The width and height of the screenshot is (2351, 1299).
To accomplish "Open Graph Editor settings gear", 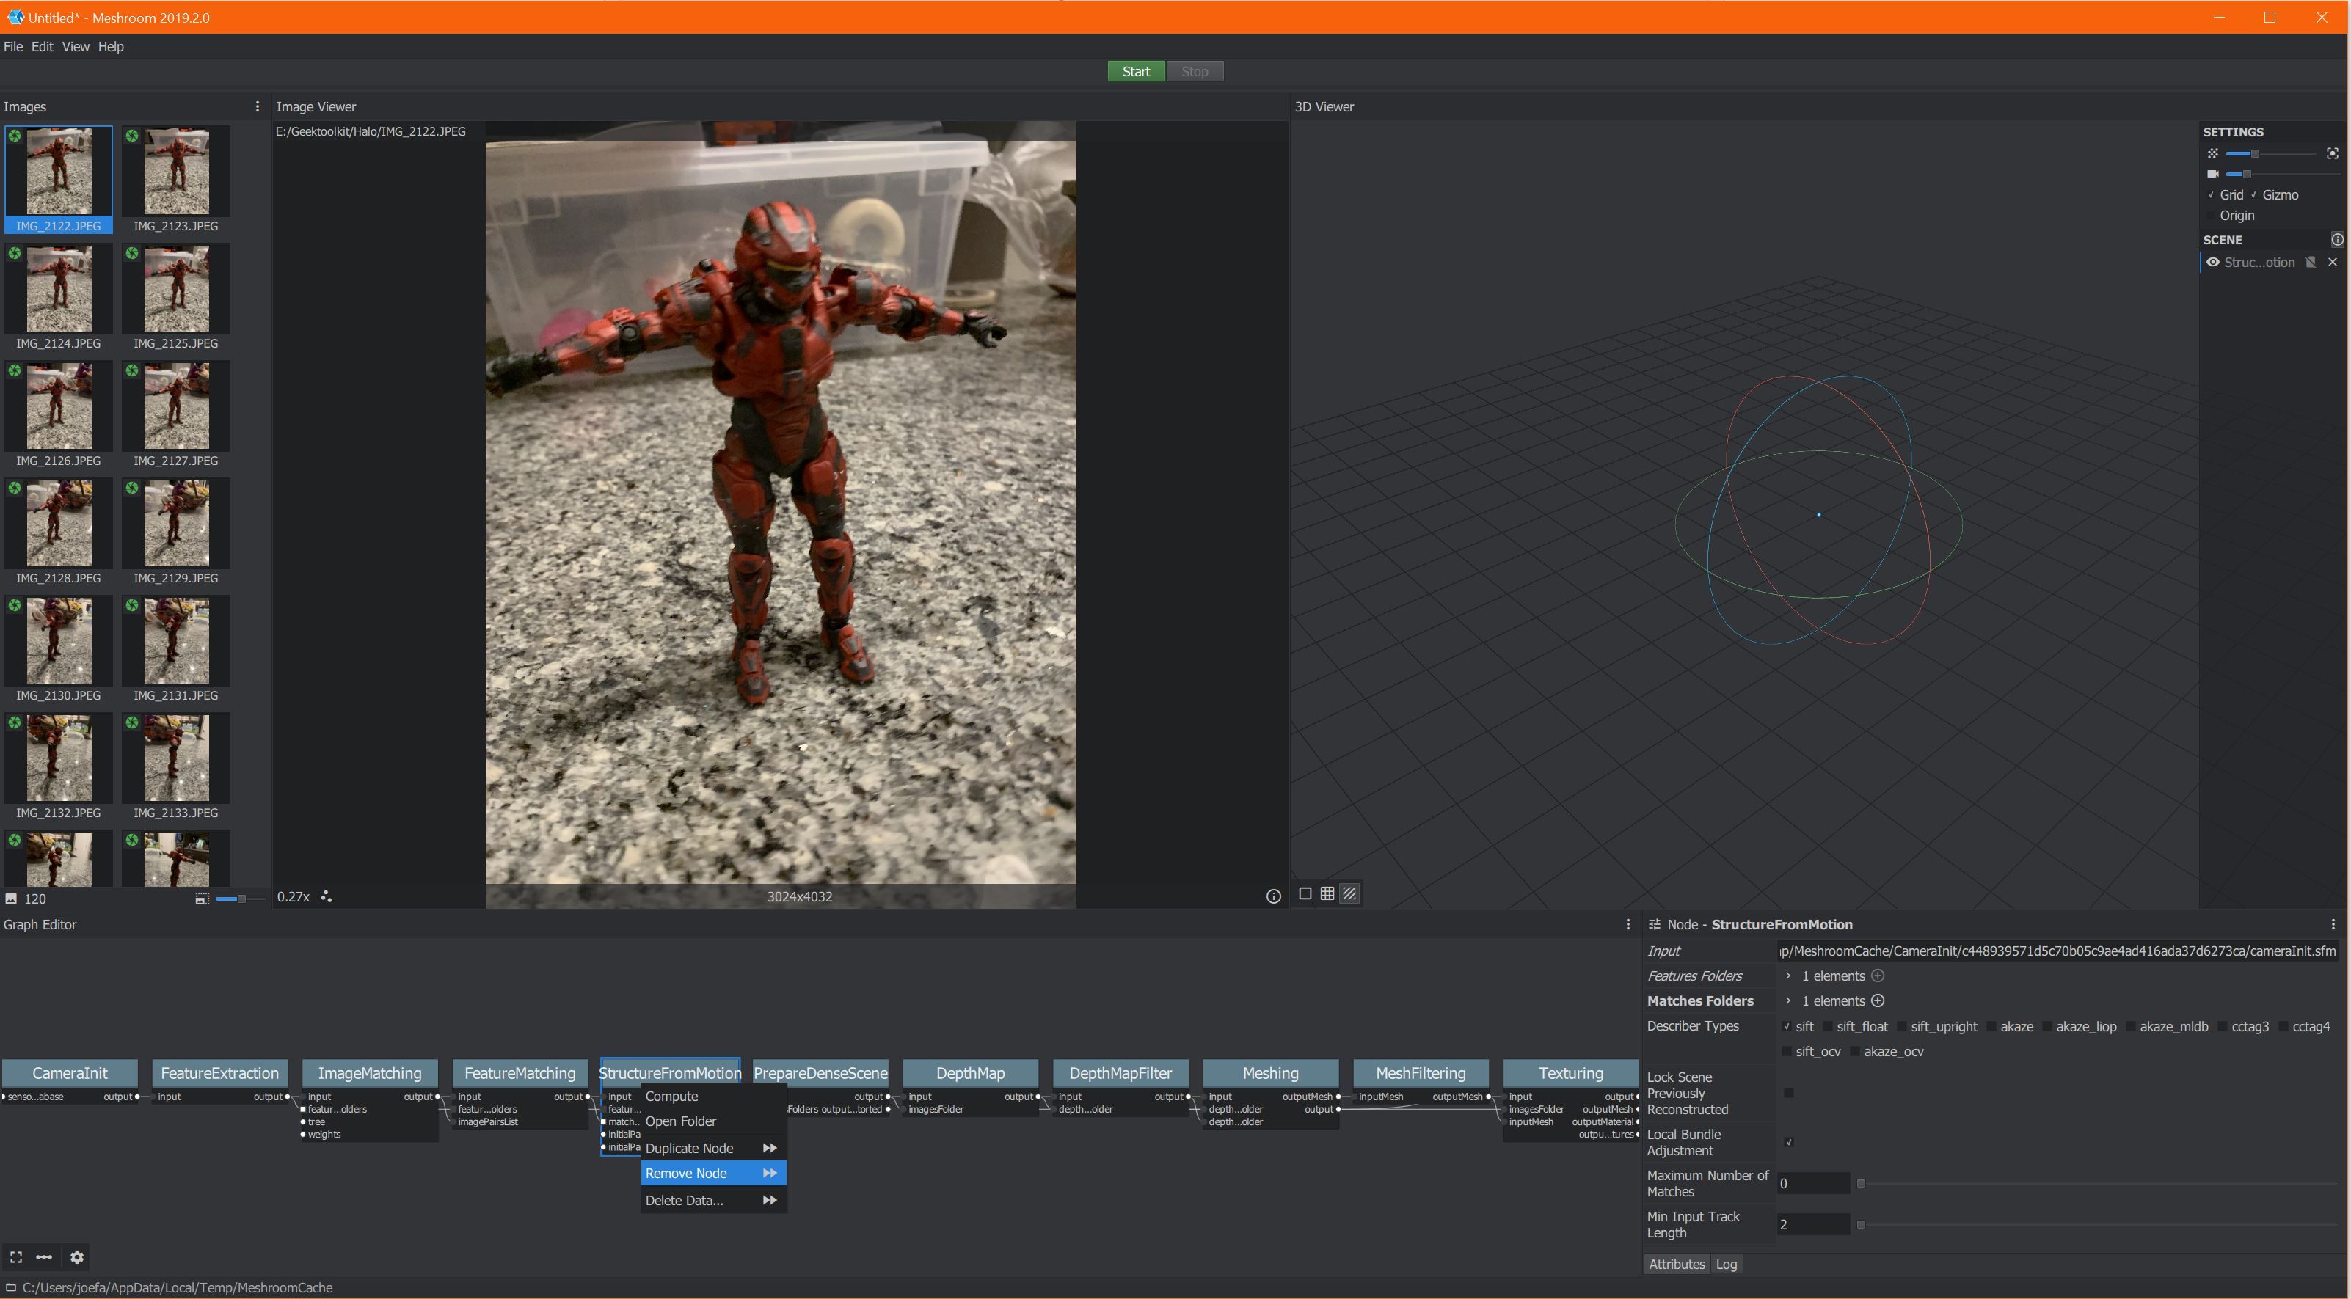I will (x=76, y=1257).
